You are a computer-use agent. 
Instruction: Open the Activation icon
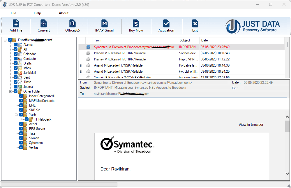(166, 26)
